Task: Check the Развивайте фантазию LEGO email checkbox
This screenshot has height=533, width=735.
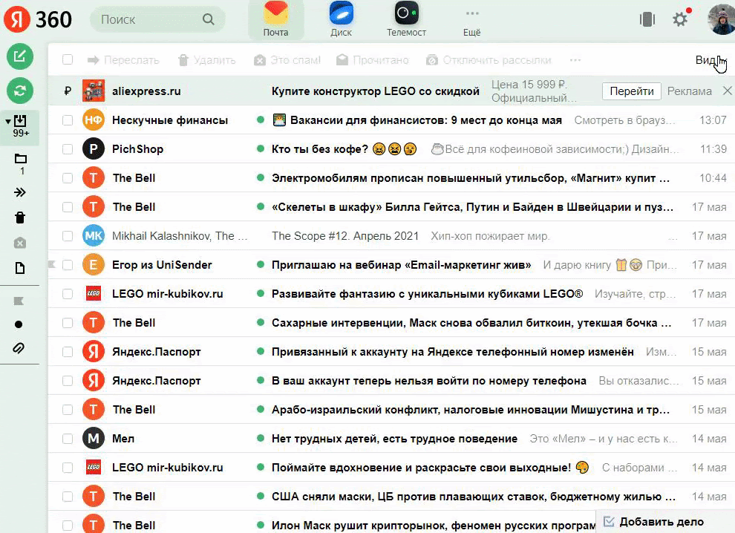Action: 68,294
